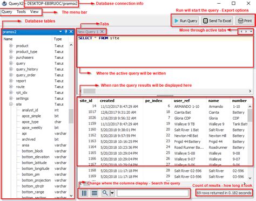
Task: Click results grid scroll down arrow
Action: (250, 178)
